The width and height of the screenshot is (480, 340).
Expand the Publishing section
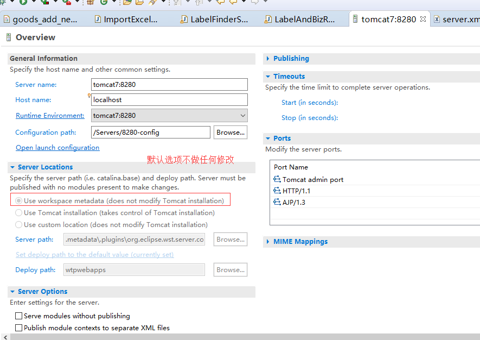pyautogui.click(x=267, y=58)
